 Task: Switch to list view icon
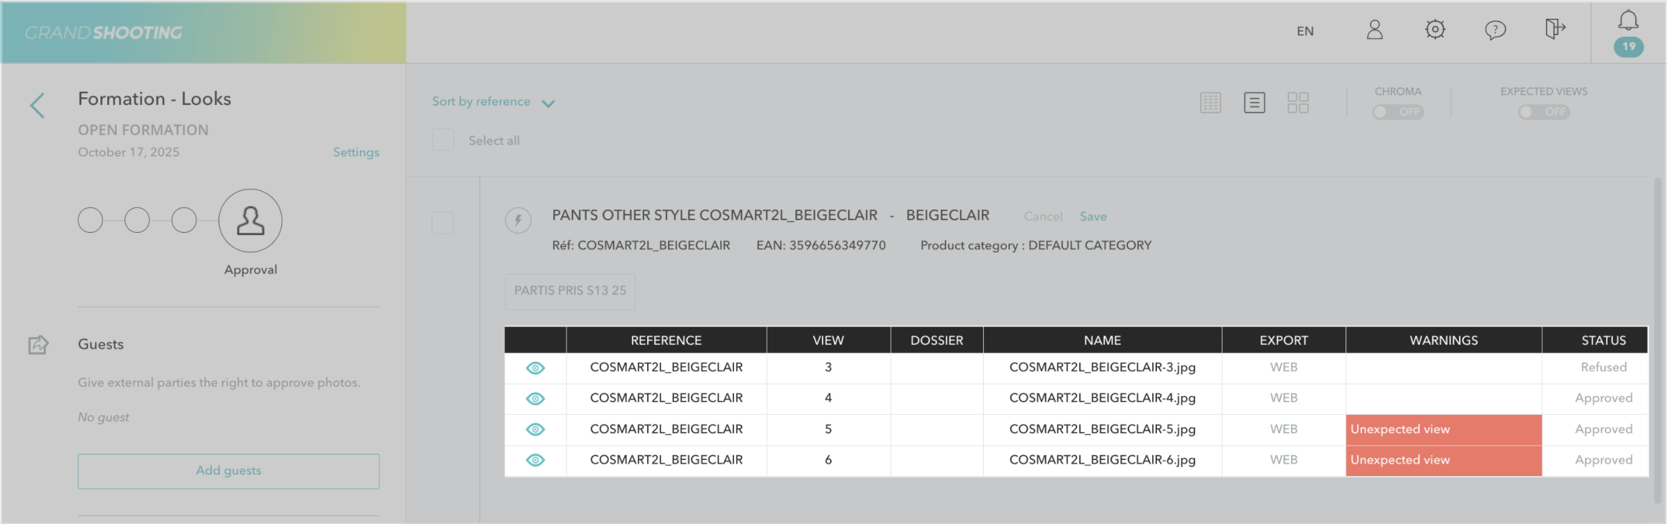pyautogui.click(x=1254, y=103)
